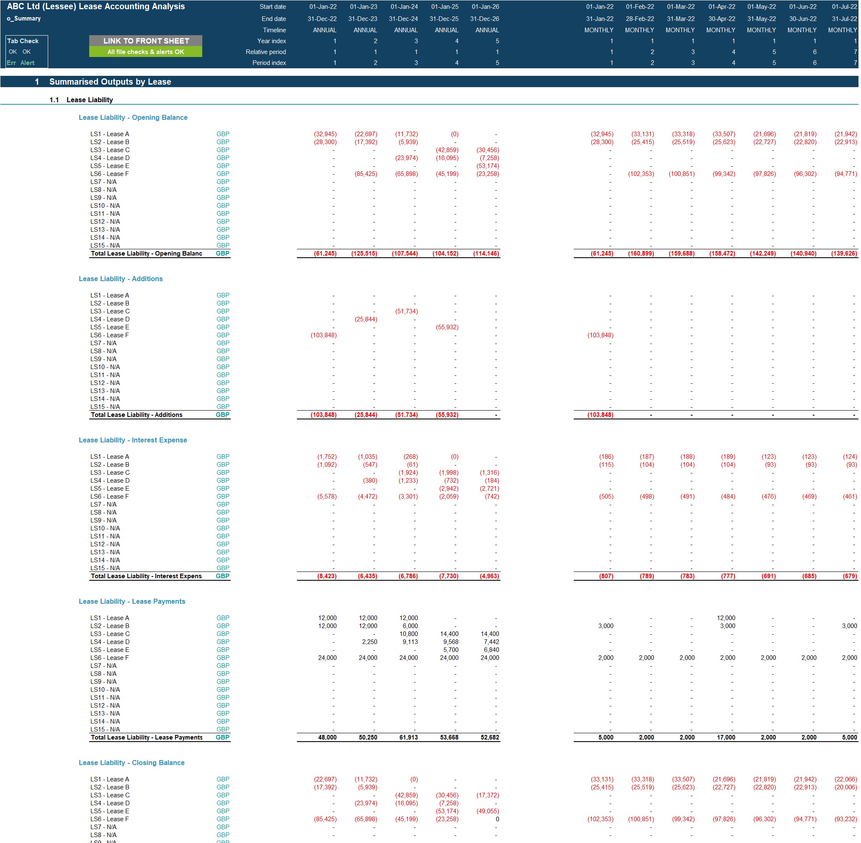Select the Lease Liability - Interest Expense heading
The height and width of the screenshot is (843, 861).
[x=133, y=440]
